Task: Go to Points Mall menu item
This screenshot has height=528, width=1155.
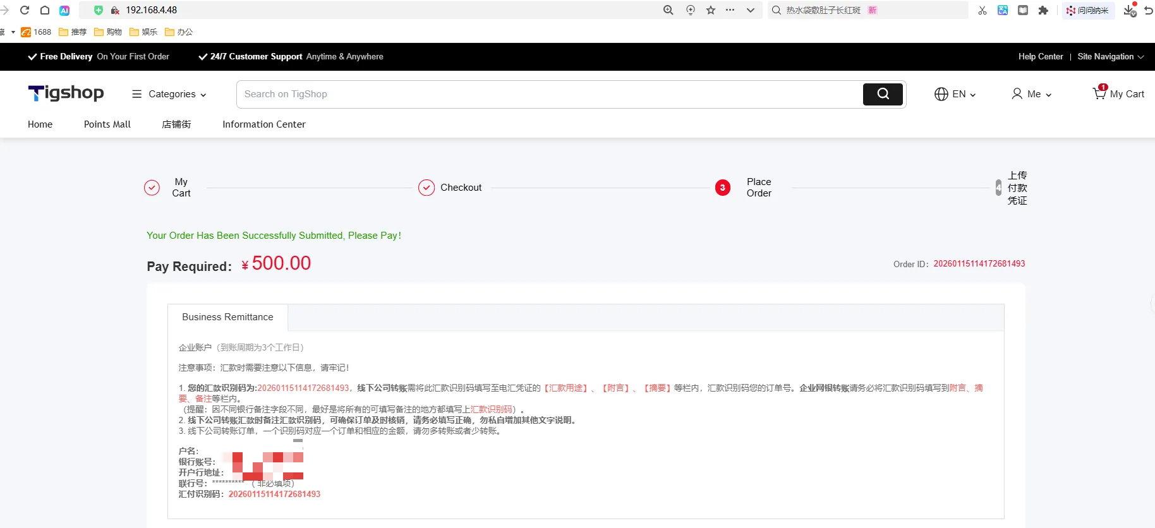Action: [x=107, y=124]
